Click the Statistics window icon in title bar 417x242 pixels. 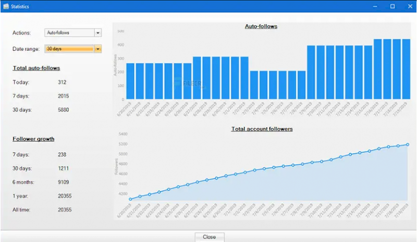(x=6, y=6)
